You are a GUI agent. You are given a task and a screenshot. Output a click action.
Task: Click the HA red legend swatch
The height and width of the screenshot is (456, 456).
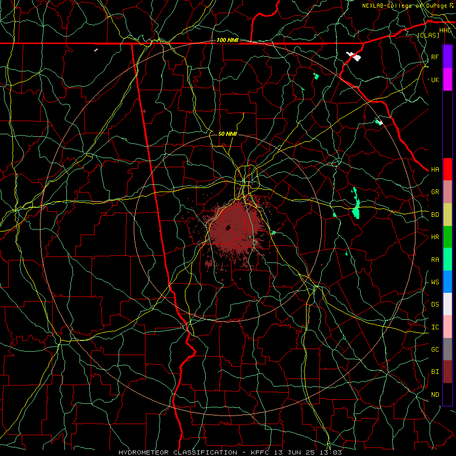click(447, 169)
